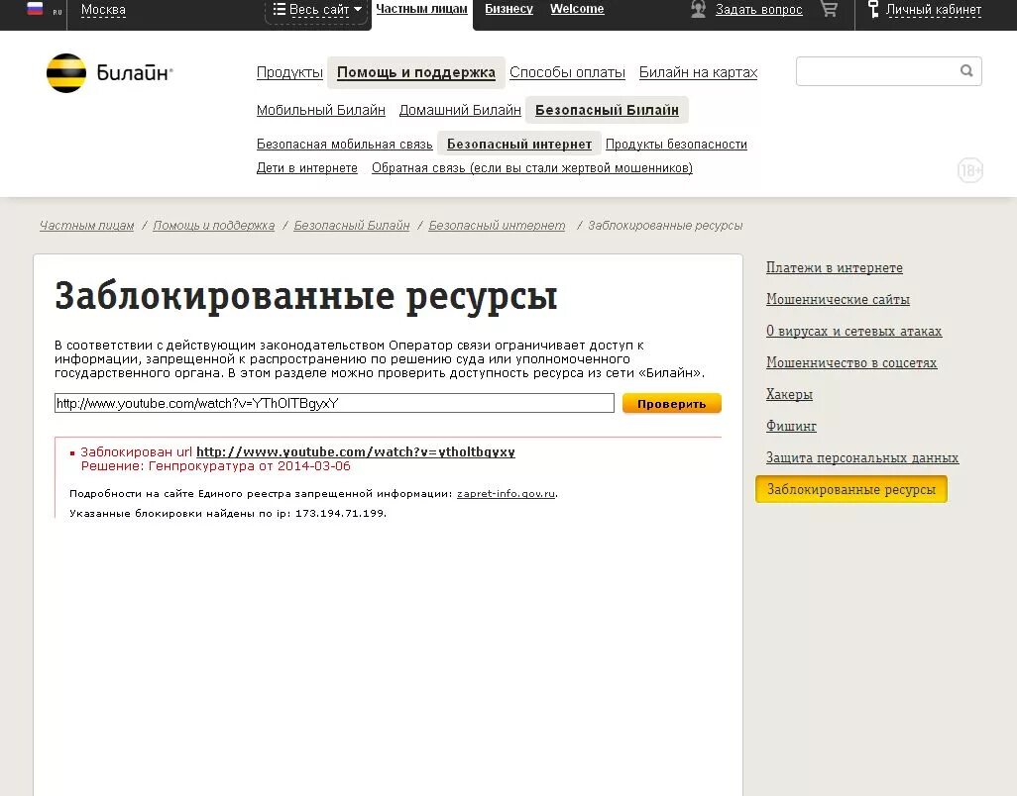This screenshot has width=1017, height=796.
Task: Select the Частным лицам tab
Action: [x=421, y=9]
